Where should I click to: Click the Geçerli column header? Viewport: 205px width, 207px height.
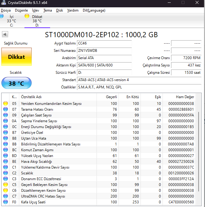108,97
